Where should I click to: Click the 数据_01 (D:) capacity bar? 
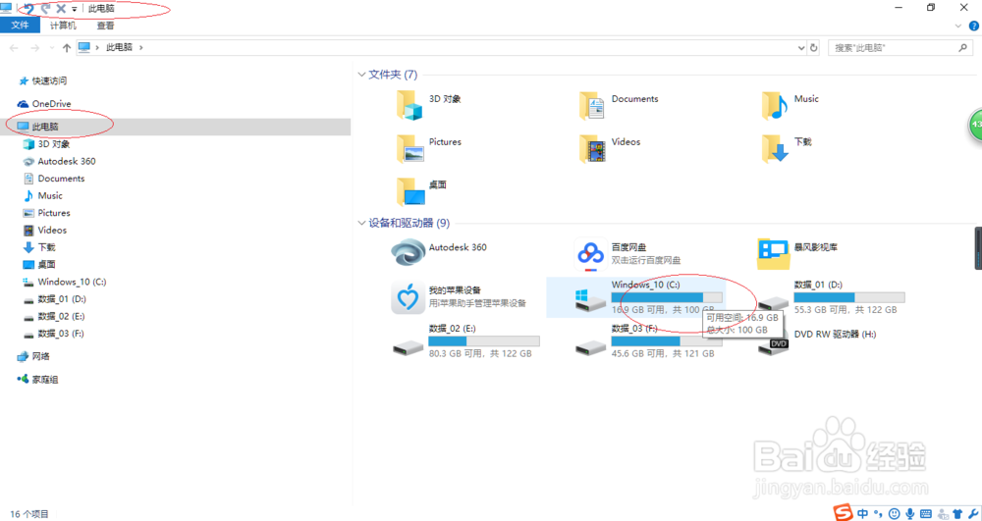coord(849,297)
